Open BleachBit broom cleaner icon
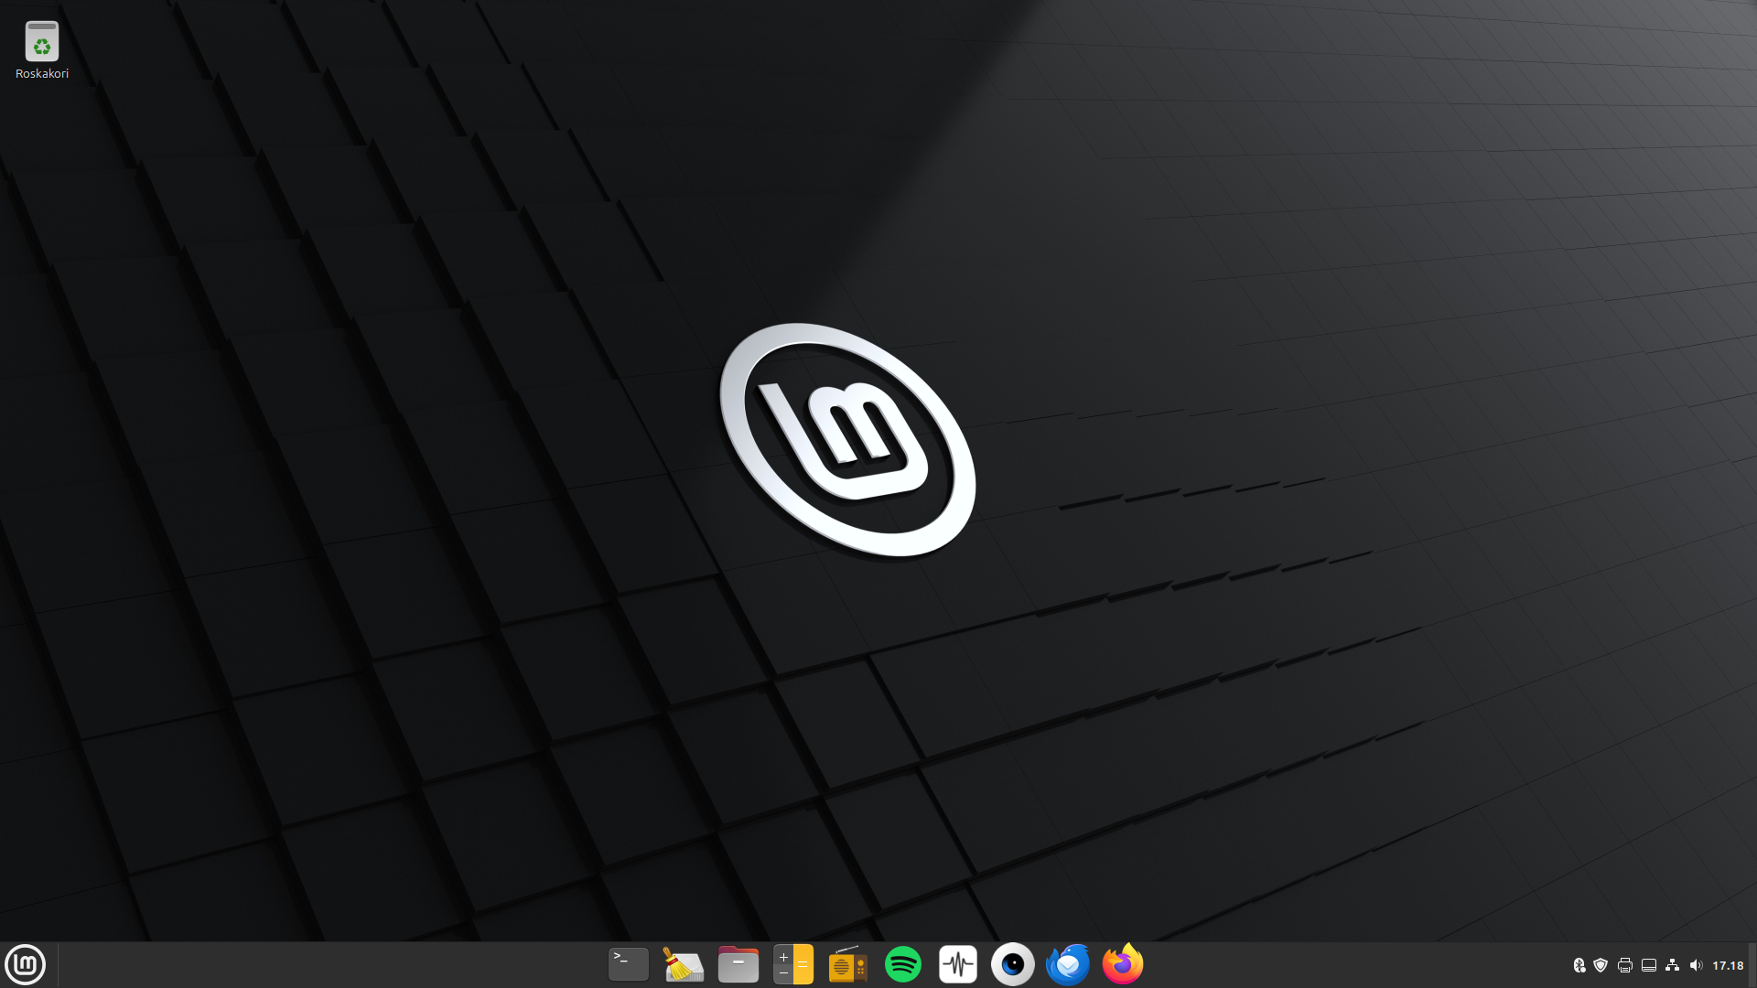 point(683,964)
